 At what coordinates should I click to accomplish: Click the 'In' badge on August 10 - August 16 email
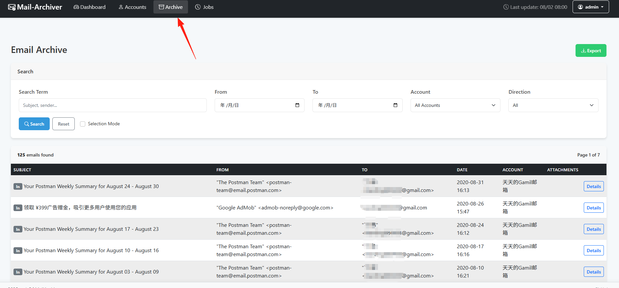pyautogui.click(x=18, y=251)
